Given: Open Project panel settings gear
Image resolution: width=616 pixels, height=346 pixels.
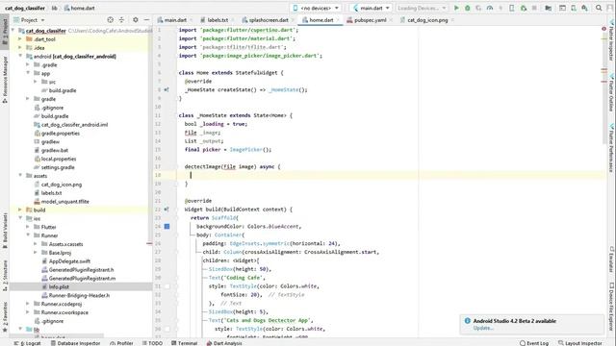Looking at the screenshot, I should coord(136,19).
